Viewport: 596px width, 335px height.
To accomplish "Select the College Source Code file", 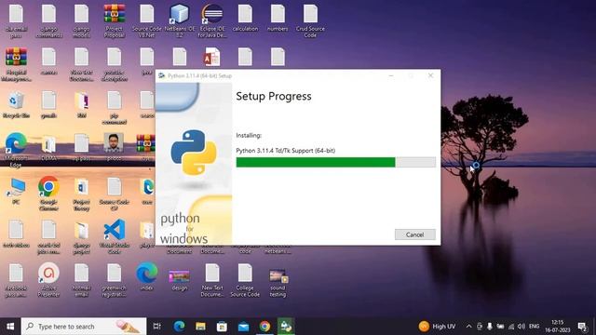I will coord(245,280).
